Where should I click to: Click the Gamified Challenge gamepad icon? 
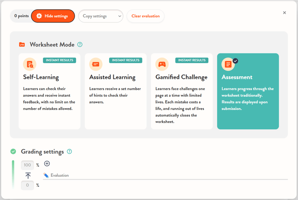click(162, 64)
